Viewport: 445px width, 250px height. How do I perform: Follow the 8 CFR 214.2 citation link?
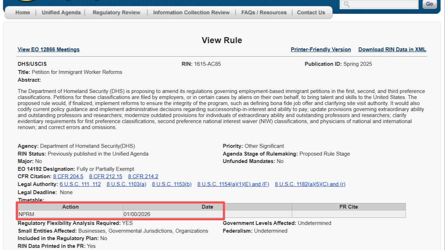[x=143, y=176]
